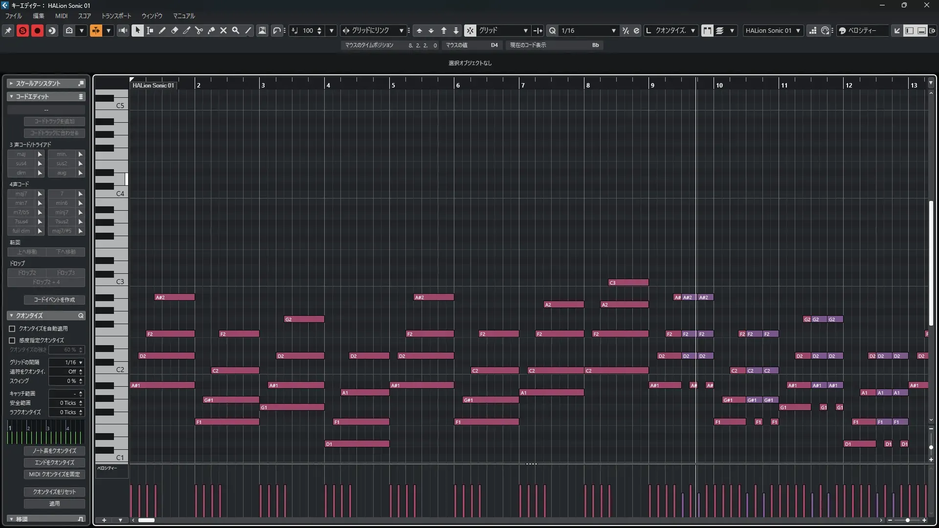The height and width of the screenshot is (528, 939).
Task: Enable 感度指定クオンタイズ checkbox
Action: 12,340
